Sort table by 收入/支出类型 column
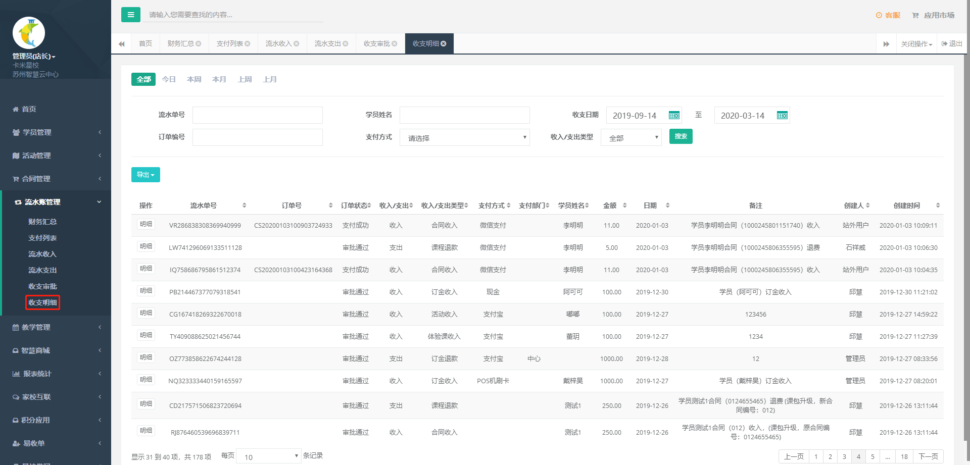The width and height of the screenshot is (970, 465). point(466,205)
